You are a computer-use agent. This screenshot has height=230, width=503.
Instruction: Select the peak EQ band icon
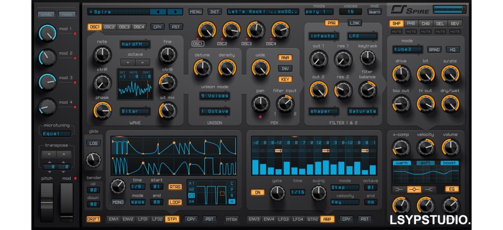tap(414, 190)
